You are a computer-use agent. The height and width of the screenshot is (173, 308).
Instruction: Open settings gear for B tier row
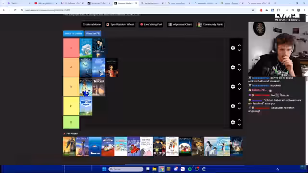point(233,86)
